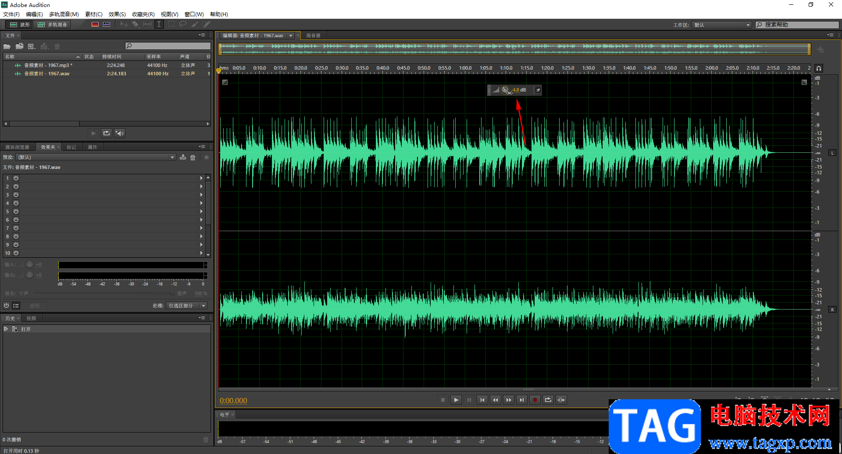
Task: Start recording with the red button
Action: (x=535, y=400)
